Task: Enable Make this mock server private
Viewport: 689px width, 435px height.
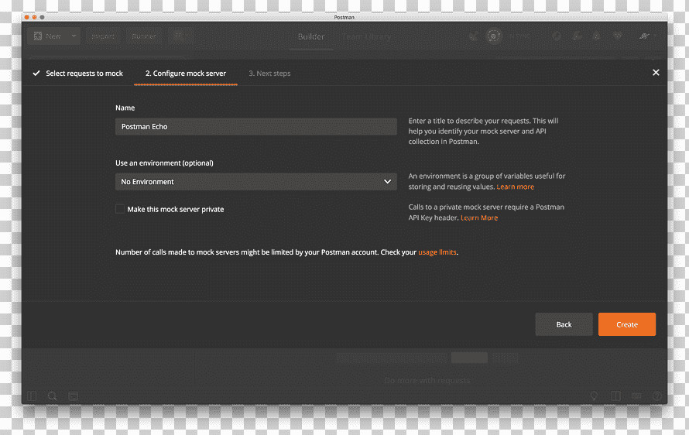Action: click(120, 209)
